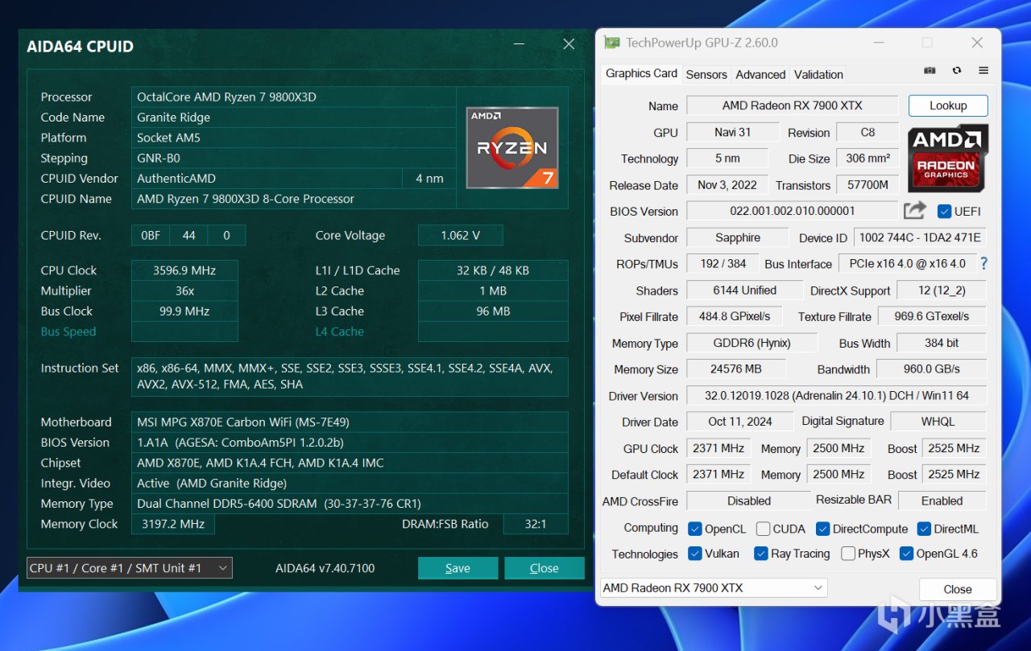Click the Subvendor Sapphire field
Viewport: 1031px width, 651px height.
pyautogui.click(x=738, y=238)
